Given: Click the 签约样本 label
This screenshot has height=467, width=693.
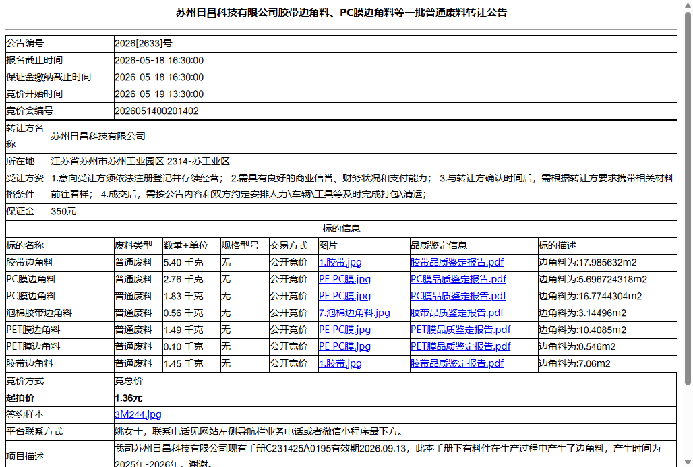Looking at the screenshot, I should point(25,414).
